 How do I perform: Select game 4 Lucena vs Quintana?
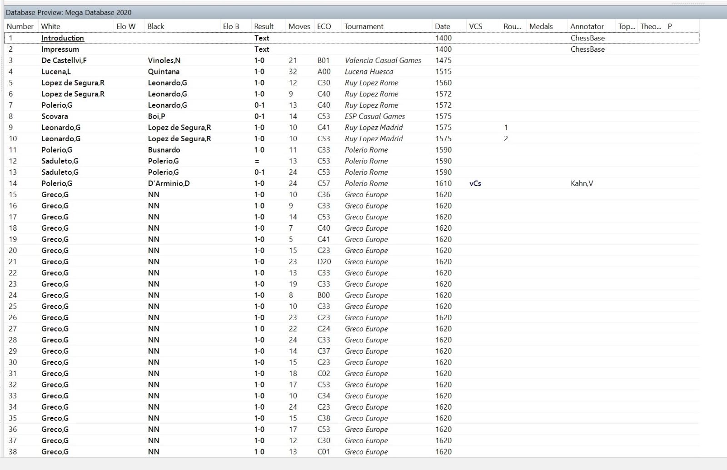[x=56, y=71]
